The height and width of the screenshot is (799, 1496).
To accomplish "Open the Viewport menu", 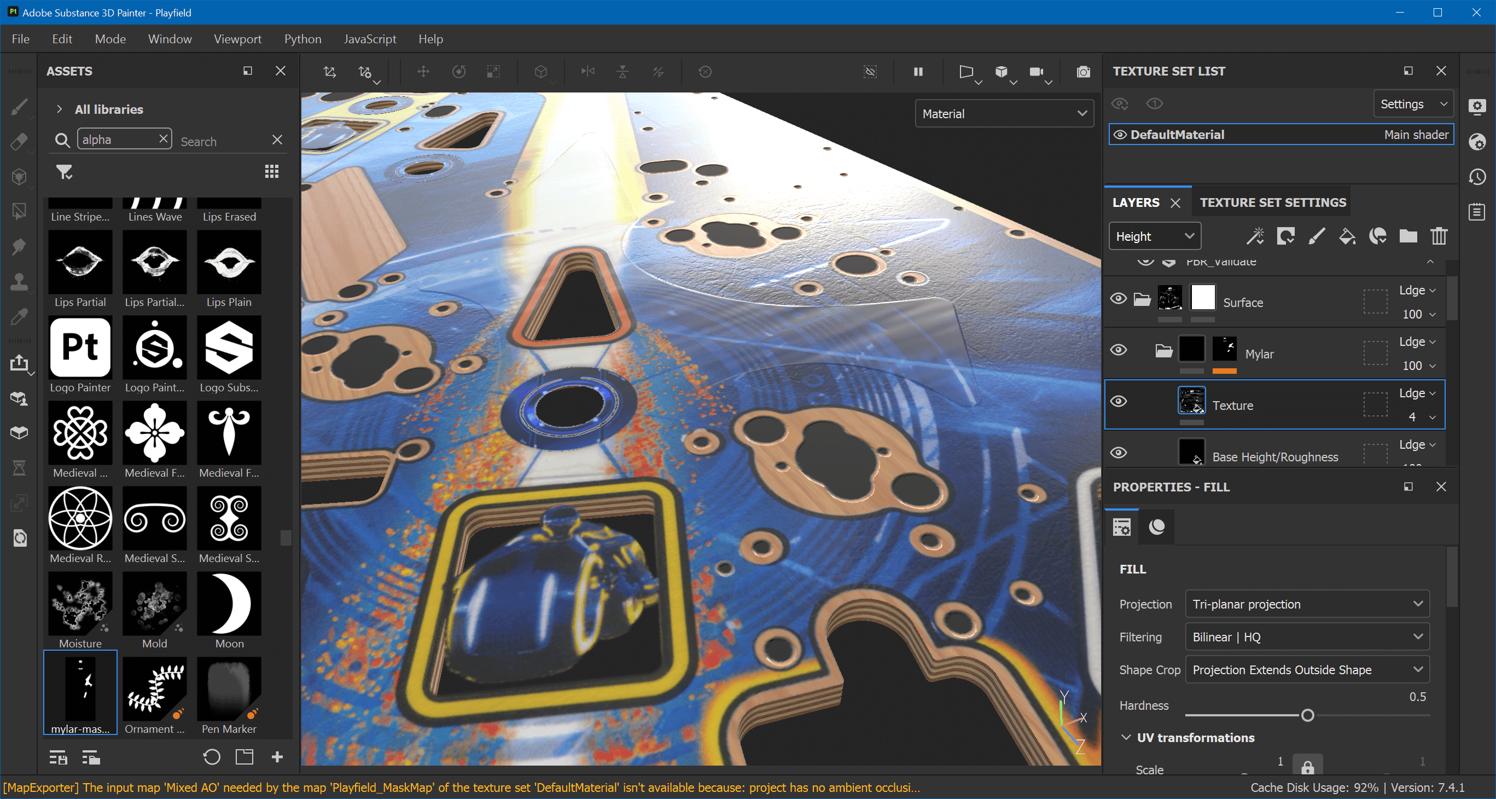I will [237, 39].
